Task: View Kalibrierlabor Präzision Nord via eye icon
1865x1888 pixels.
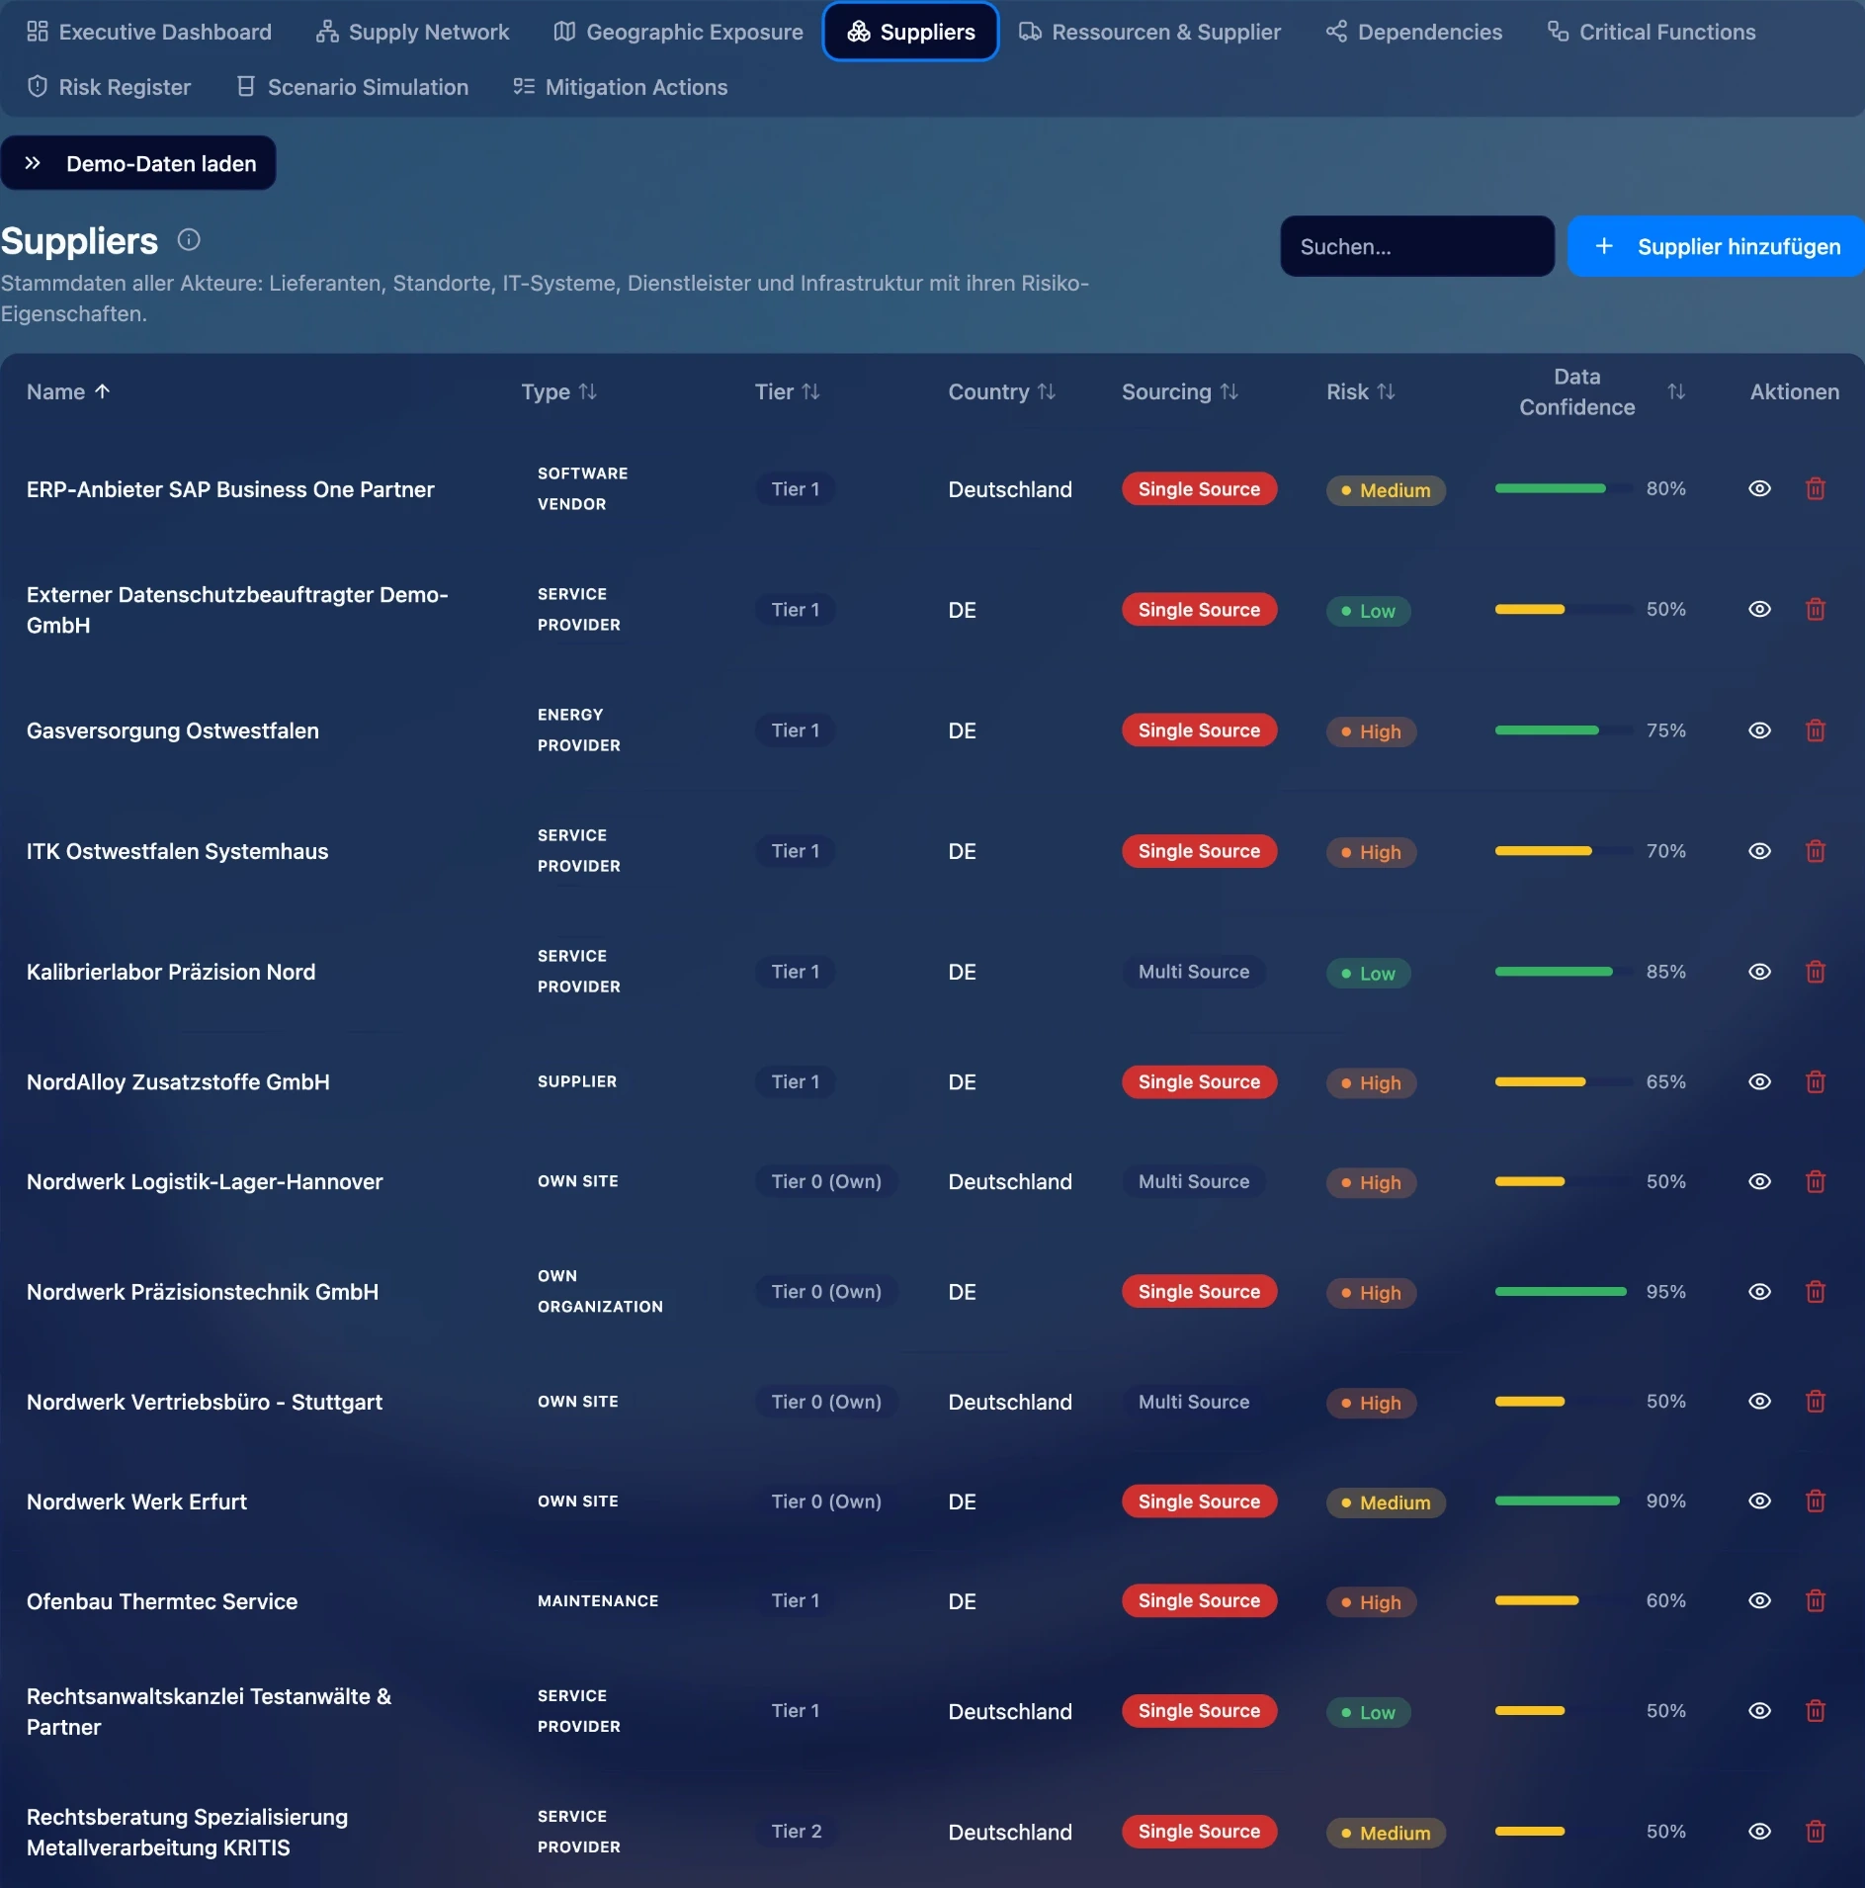Action: coord(1759,972)
